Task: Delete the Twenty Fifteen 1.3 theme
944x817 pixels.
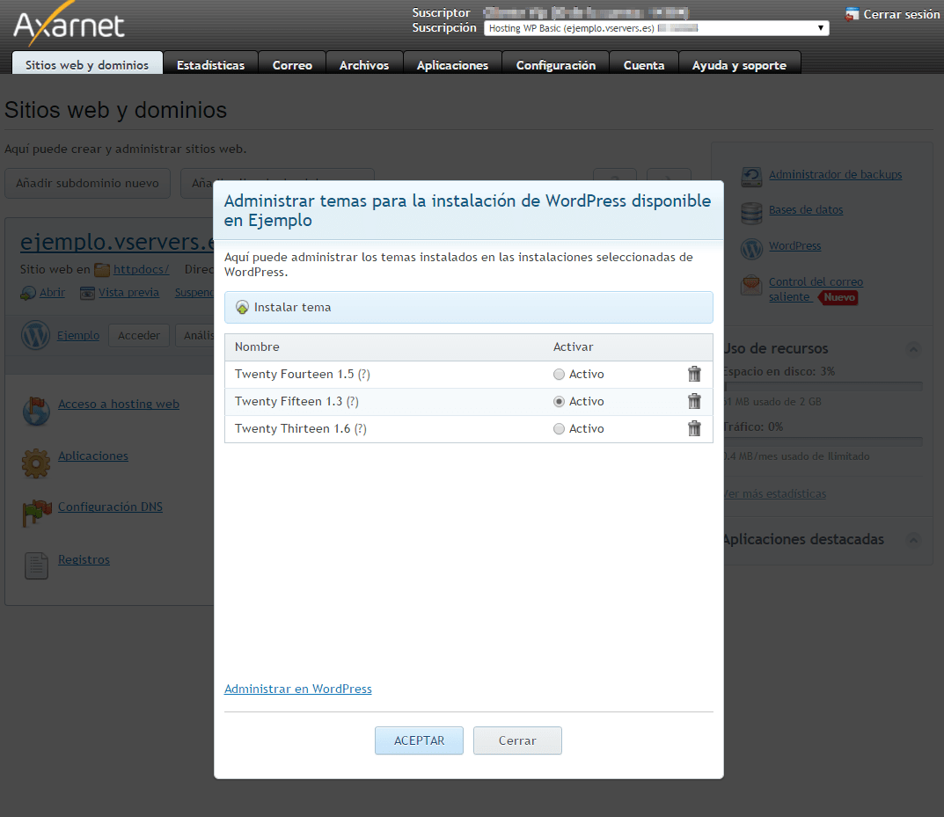Action: pyautogui.click(x=694, y=401)
